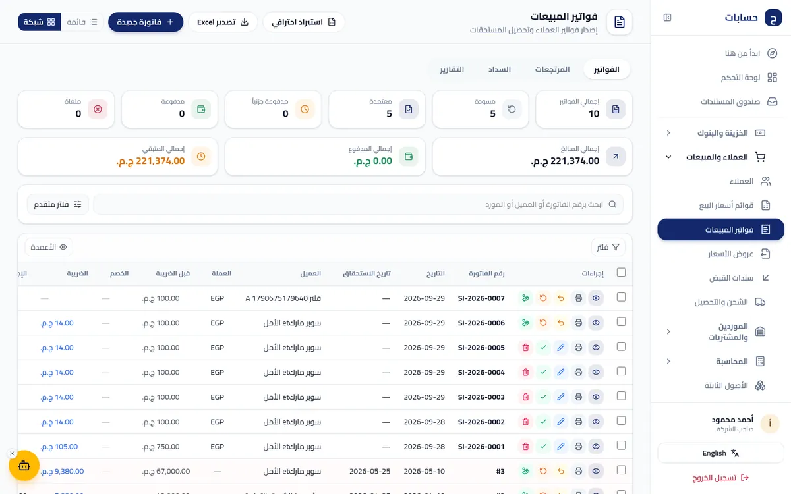
Task: Click تصدير Excel export button
Action: click(223, 22)
